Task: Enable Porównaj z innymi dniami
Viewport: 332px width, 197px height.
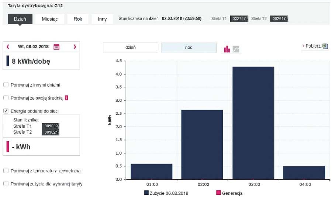Action: 6,85
